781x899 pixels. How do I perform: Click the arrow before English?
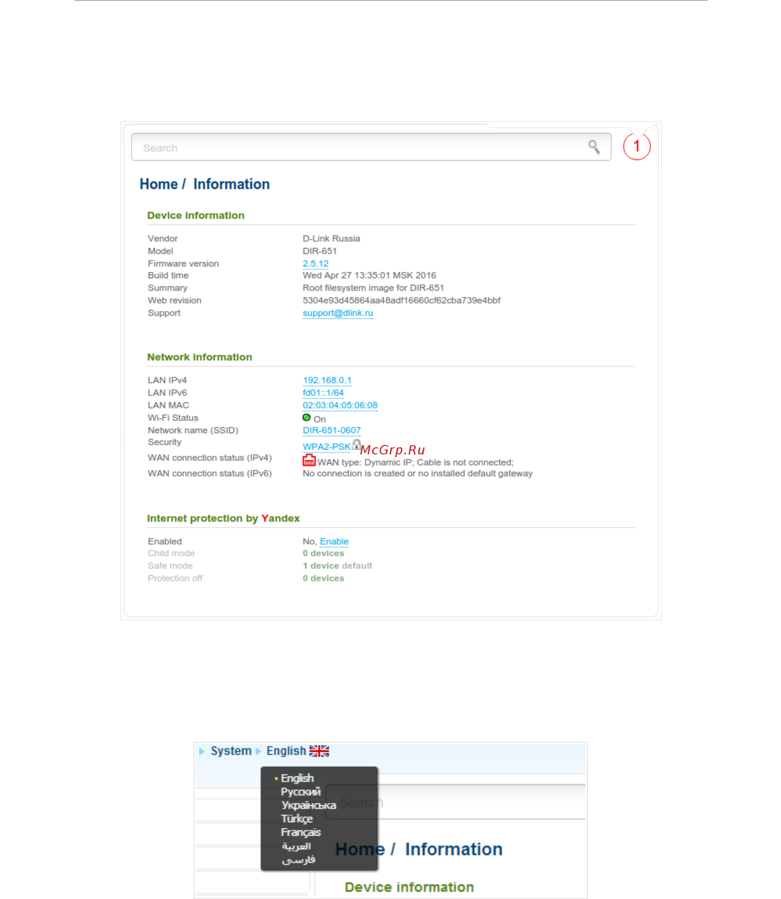[x=259, y=751]
